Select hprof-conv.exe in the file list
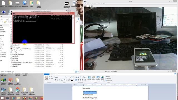The image size is (178, 100). (16, 47)
